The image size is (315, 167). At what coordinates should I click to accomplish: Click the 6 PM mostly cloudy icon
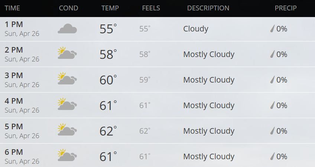pyautogui.click(x=67, y=155)
